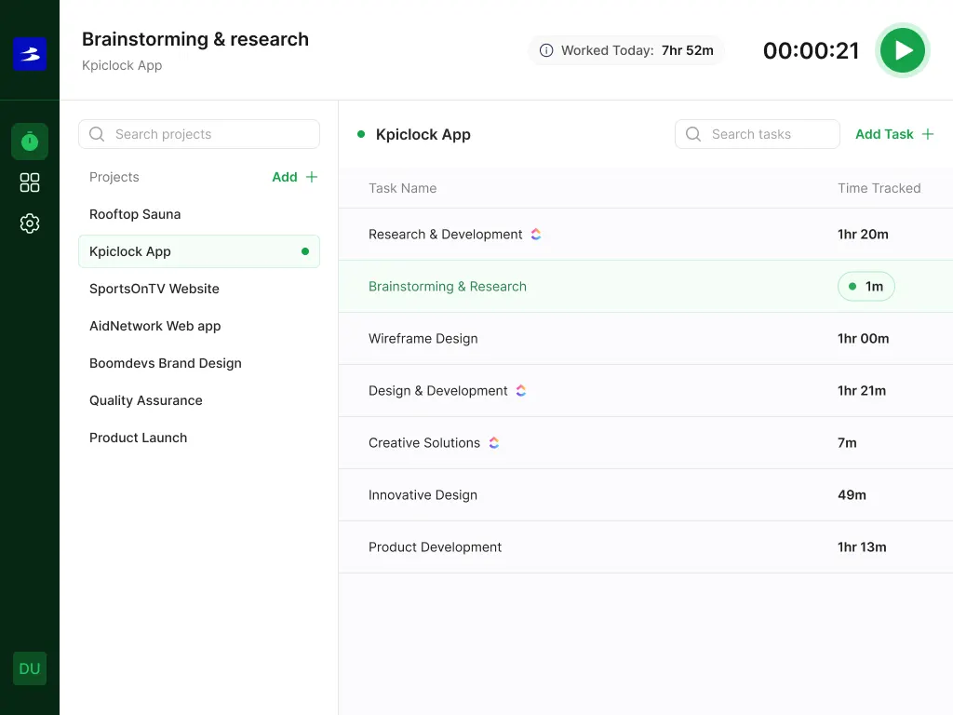Start the timer with the green play button
Viewport: 953px width, 715px height.
[x=903, y=50]
